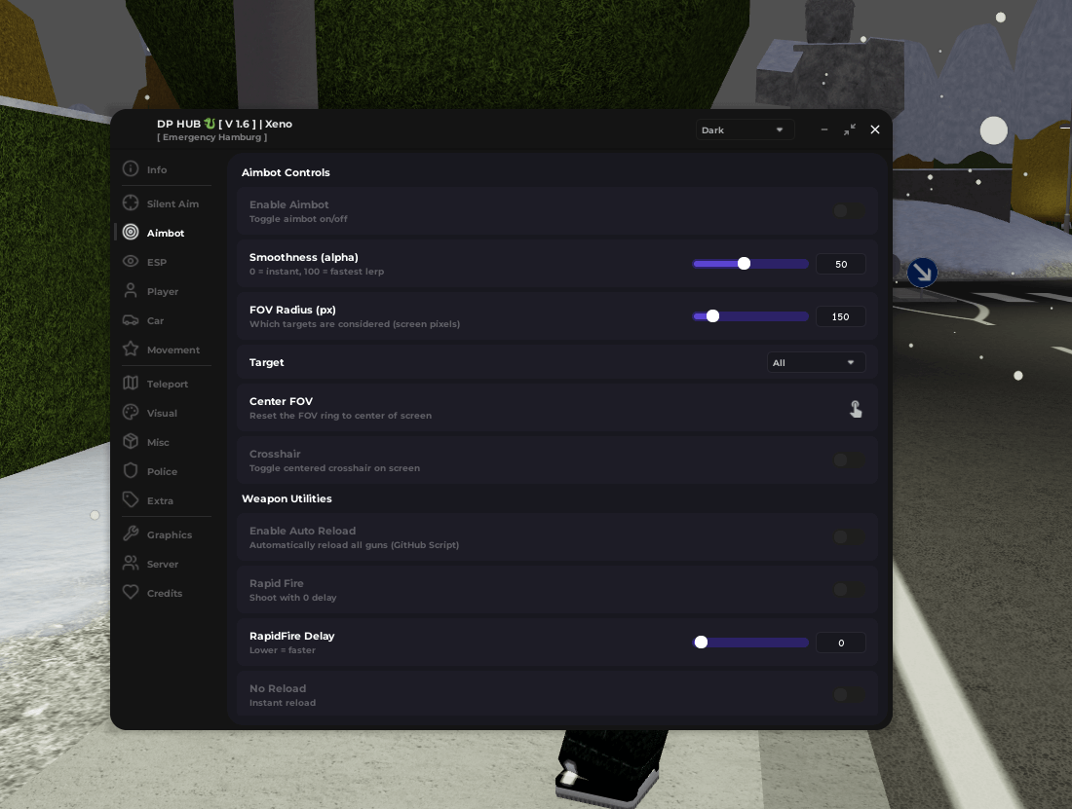Select the Credits tab label
Viewport: 1072px width, 809px height.
coord(164,593)
